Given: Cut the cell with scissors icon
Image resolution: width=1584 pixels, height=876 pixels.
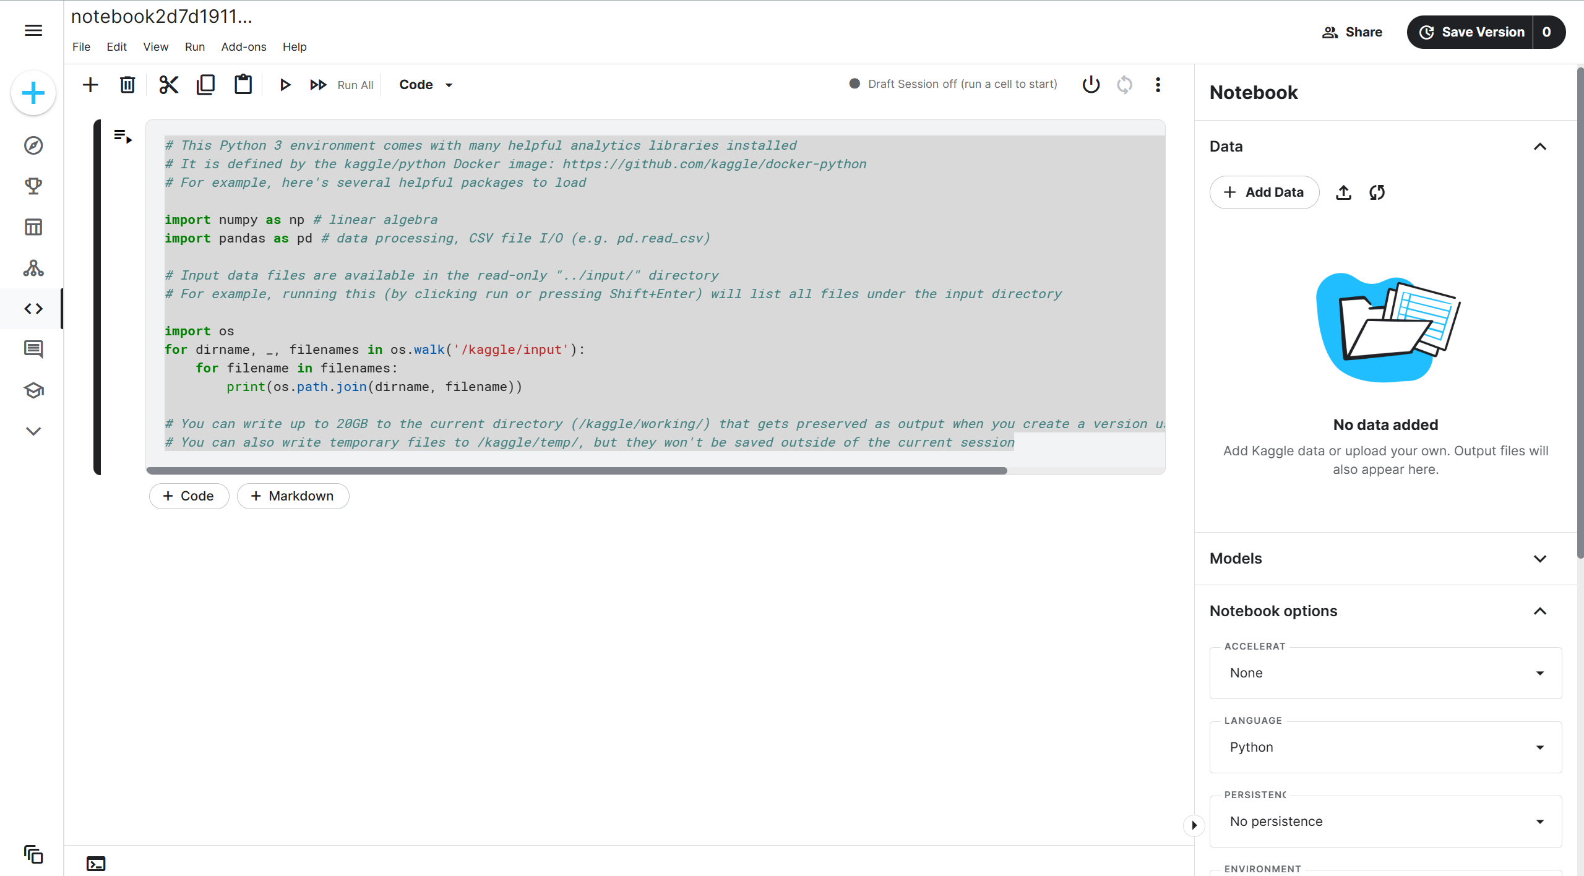Looking at the screenshot, I should tap(168, 85).
